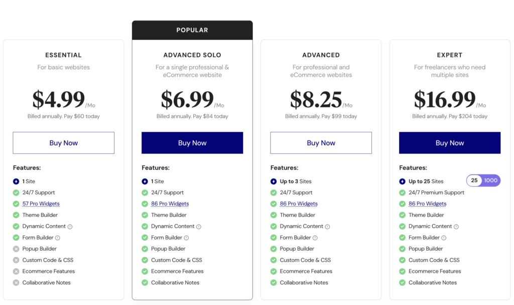
Task: Click the green check beside Expert's Ecommerce Features
Action: point(402,271)
